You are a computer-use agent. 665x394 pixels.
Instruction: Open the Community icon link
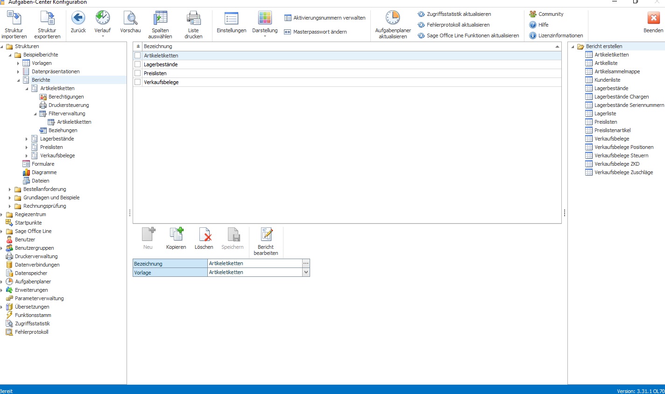pyautogui.click(x=533, y=14)
